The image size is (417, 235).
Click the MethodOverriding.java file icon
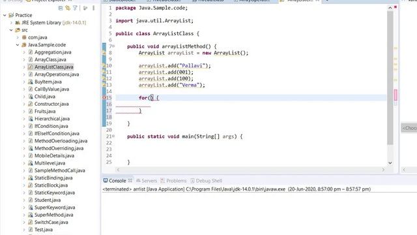pyautogui.click(x=31, y=148)
